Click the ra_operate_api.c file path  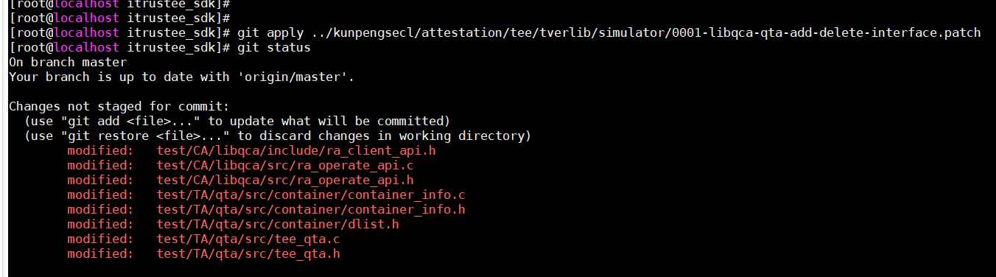285,165
